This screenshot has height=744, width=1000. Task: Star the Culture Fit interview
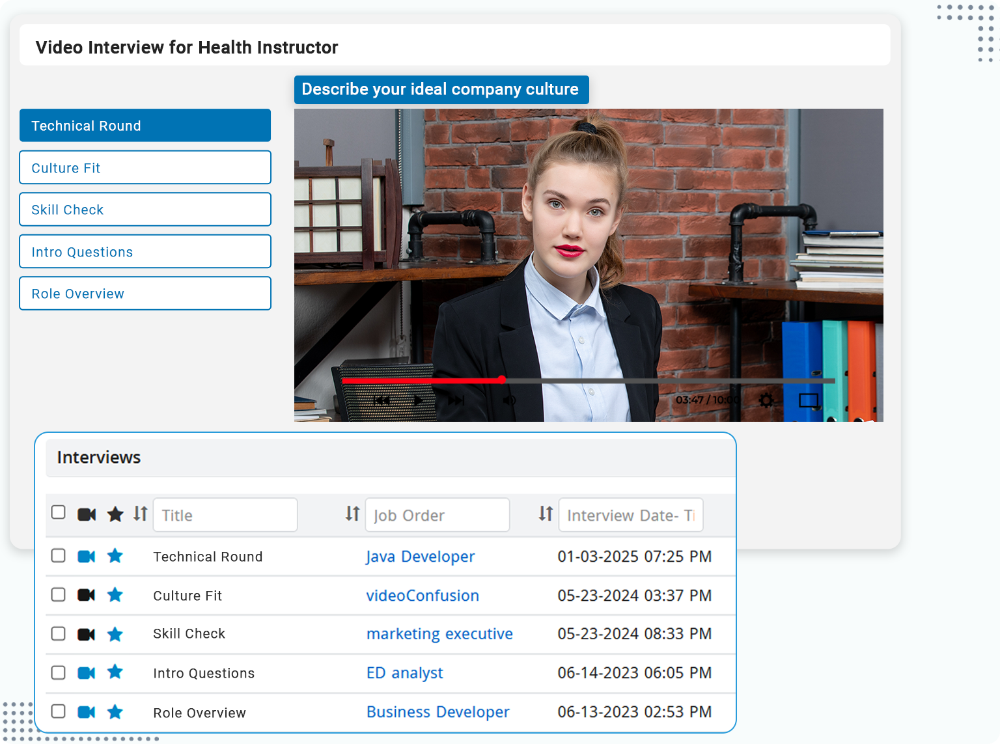115,594
